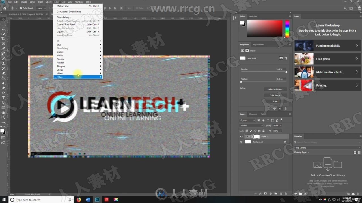Viewport: 362px width, 203px height.
Task: Create a new adjustment layer from the Layers footer
Action: click(270, 194)
